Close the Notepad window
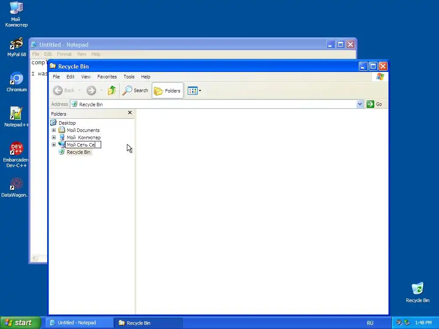The height and width of the screenshot is (329, 439). point(351,45)
